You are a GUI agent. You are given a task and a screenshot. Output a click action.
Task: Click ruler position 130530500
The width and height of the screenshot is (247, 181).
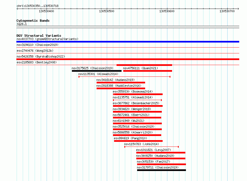(x=107, y=11)
